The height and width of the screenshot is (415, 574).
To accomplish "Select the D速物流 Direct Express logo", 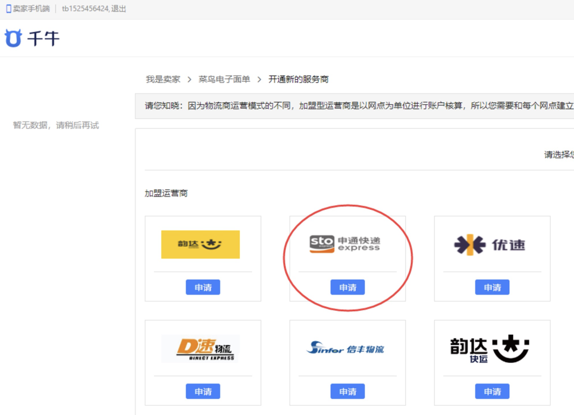I will click(200, 349).
